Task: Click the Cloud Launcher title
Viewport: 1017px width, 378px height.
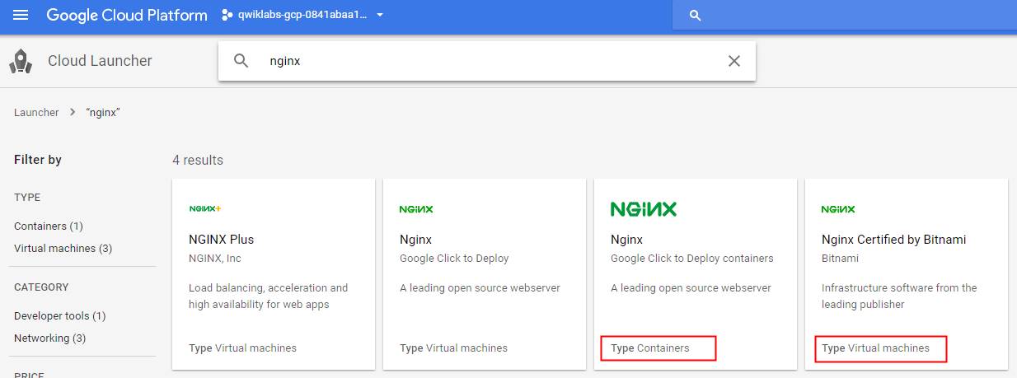Action: tap(100, 61)
